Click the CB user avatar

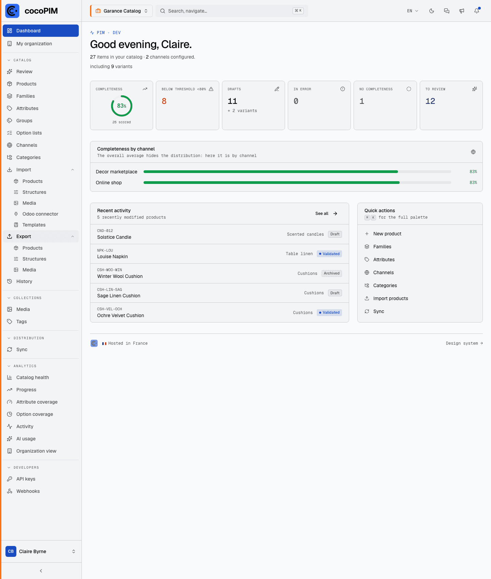[11, 551]
